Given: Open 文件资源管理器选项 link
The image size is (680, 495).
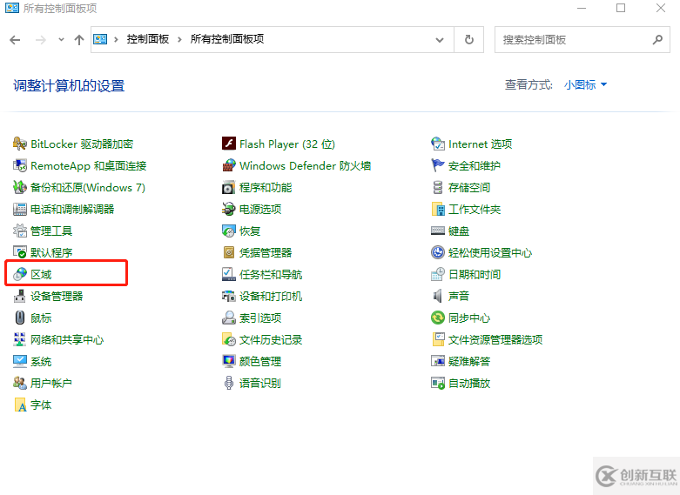Looking at the screenshot, I should coord(495,340).
